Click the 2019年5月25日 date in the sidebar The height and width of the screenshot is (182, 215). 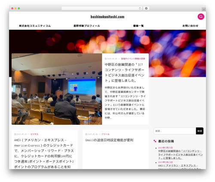click(x=165, y=148)
